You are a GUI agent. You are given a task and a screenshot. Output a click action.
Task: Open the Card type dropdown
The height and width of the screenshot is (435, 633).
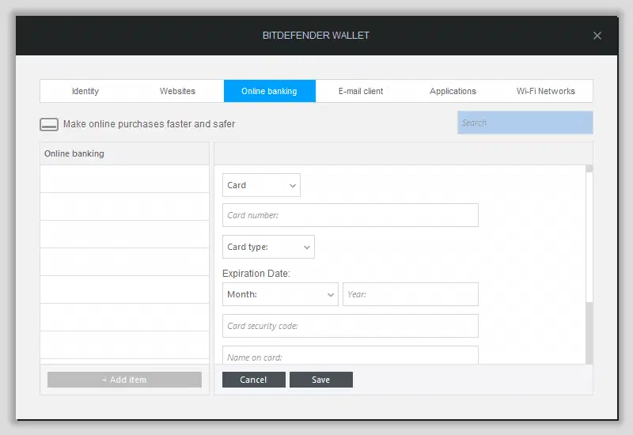[x=268, y=247]
